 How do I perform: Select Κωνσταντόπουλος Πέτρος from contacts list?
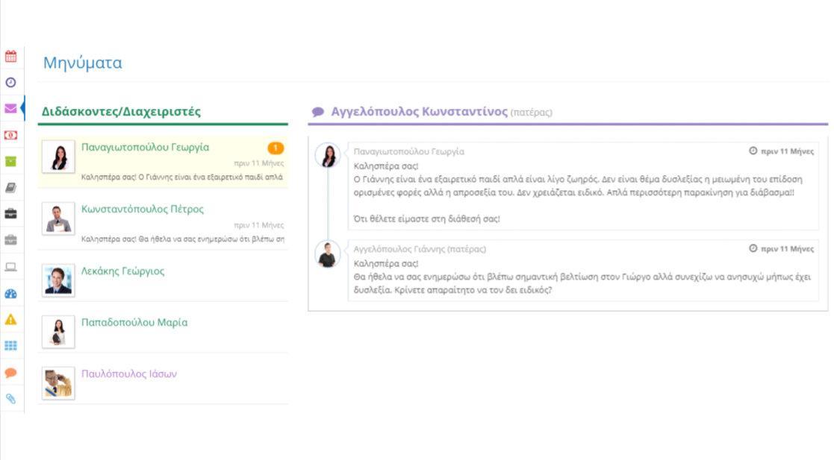click(142, 209)
